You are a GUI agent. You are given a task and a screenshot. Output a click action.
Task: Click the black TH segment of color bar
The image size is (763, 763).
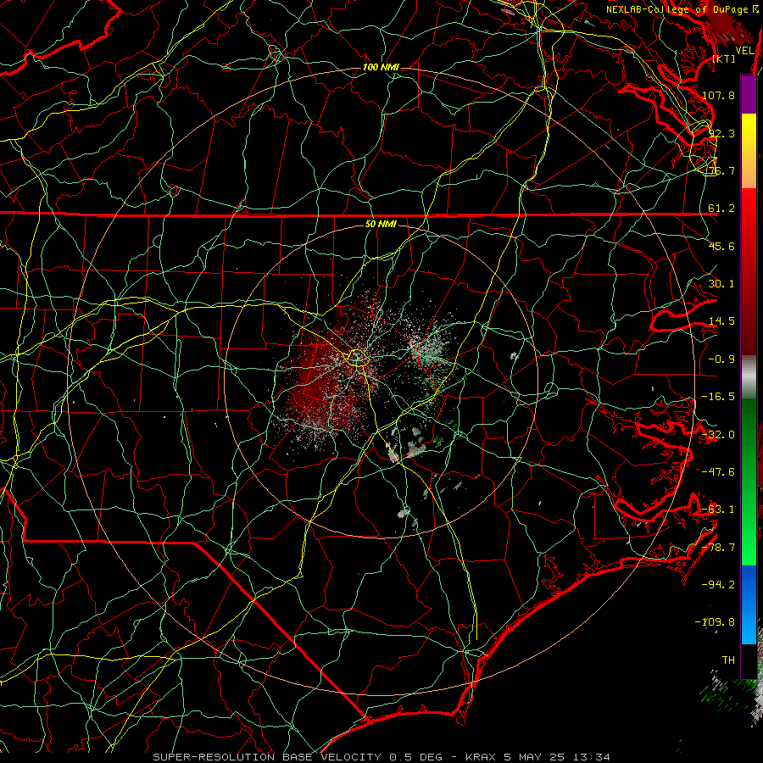point(749,660)
